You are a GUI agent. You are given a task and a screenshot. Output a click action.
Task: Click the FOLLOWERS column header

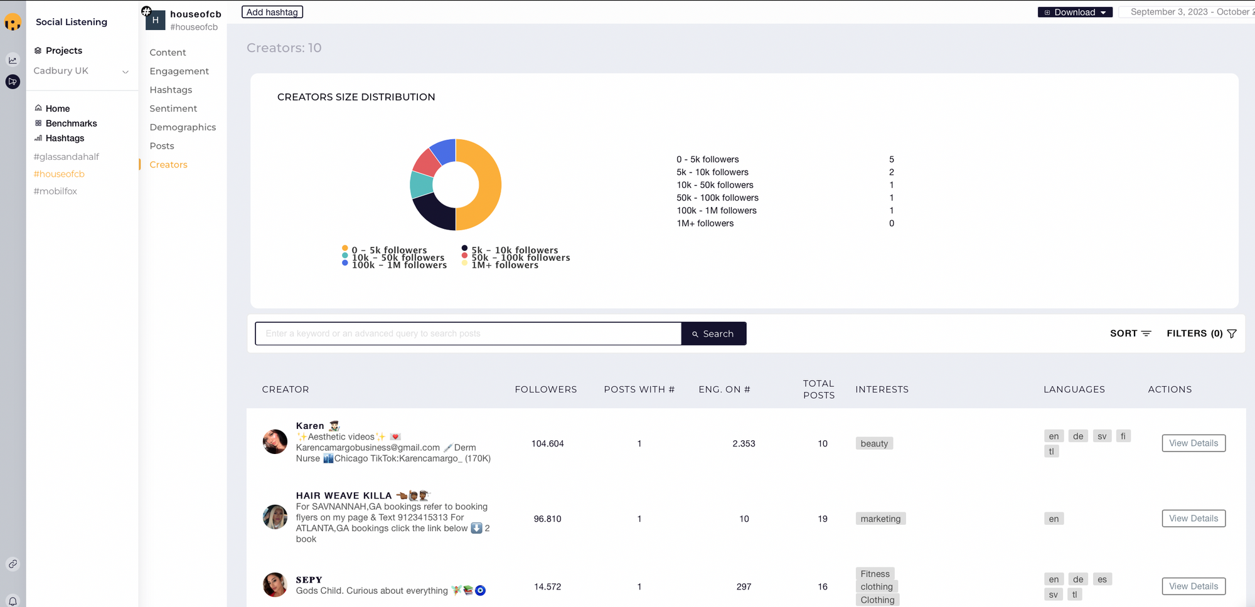tap(546, 389)
